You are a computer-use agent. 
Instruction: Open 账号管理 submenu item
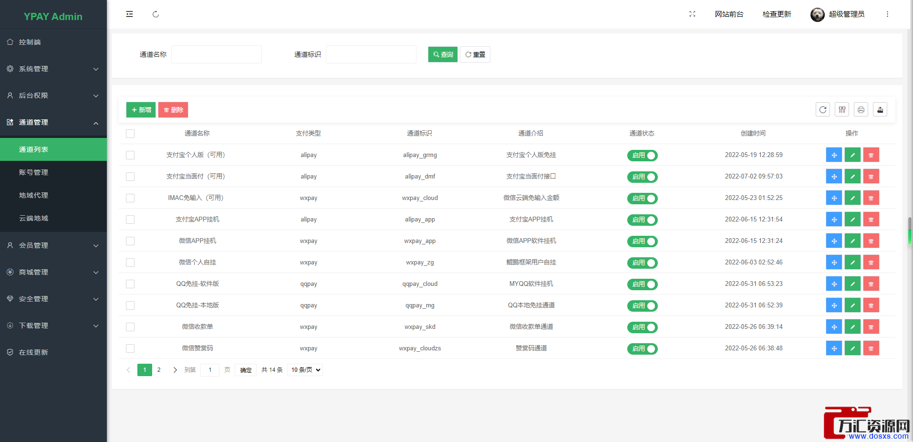pyautogui.click(x=53, y=172)
